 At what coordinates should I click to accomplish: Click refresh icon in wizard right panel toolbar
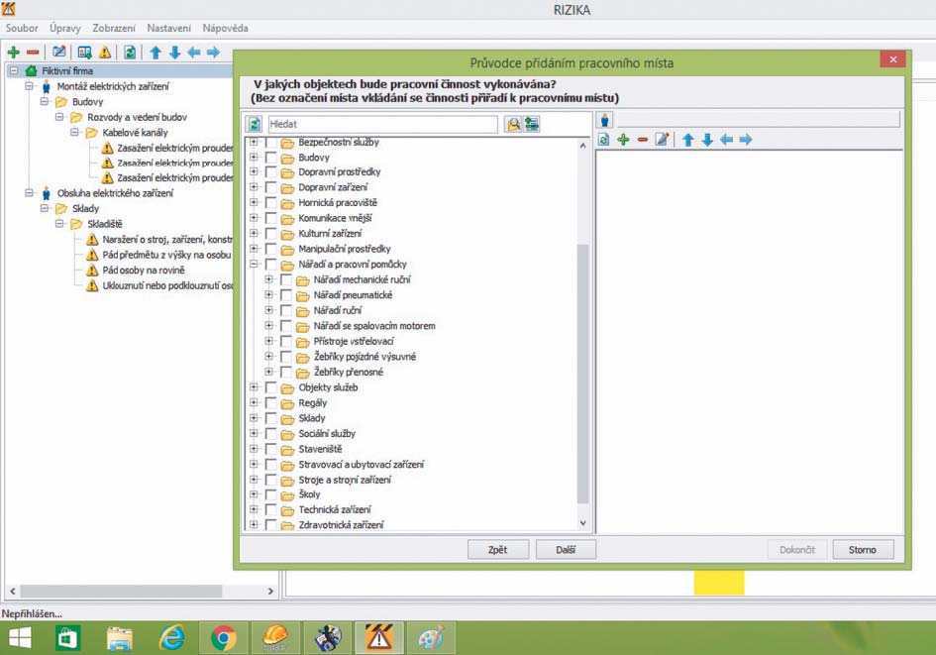point(603,140)
